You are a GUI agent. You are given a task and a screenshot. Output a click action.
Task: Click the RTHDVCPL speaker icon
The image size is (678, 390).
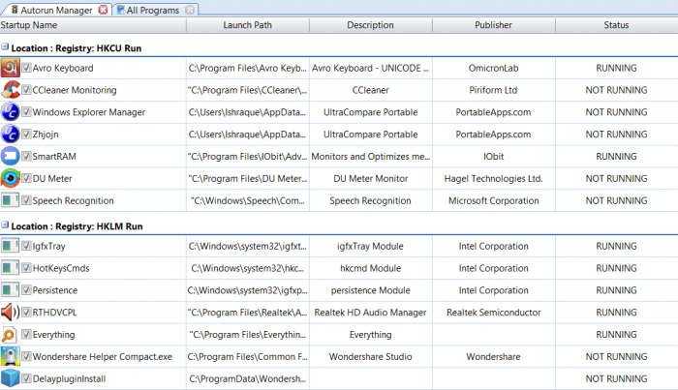pyautogui.click(x=11, y=313)
